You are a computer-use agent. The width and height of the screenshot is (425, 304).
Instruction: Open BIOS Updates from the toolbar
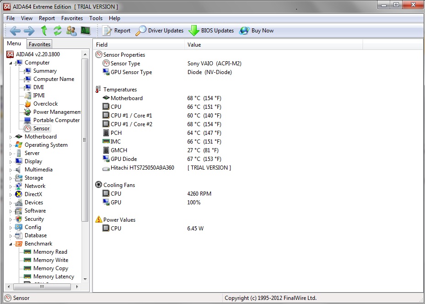tap(211, 31)
